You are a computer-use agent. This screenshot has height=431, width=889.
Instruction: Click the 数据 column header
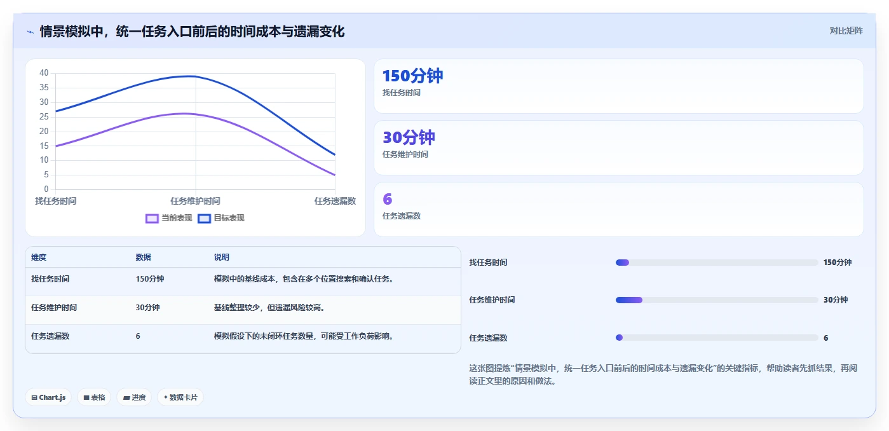coord(143,257)
